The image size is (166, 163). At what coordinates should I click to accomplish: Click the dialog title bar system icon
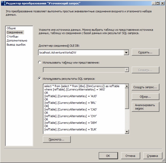(3, 3)
